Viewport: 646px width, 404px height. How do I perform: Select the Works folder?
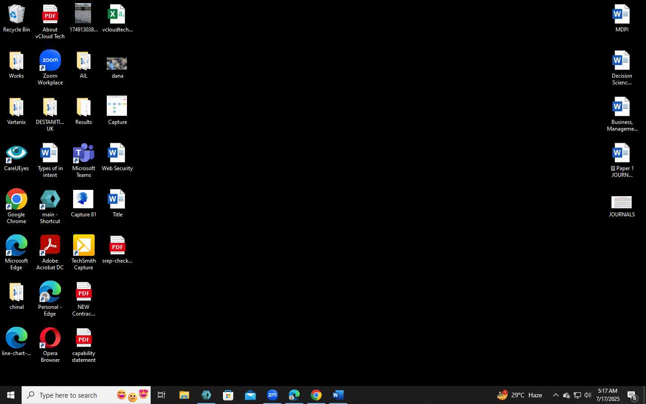pyautogui.click(x=17, y=66)
